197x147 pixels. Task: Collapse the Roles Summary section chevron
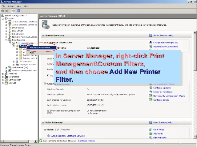pos(43,122)
